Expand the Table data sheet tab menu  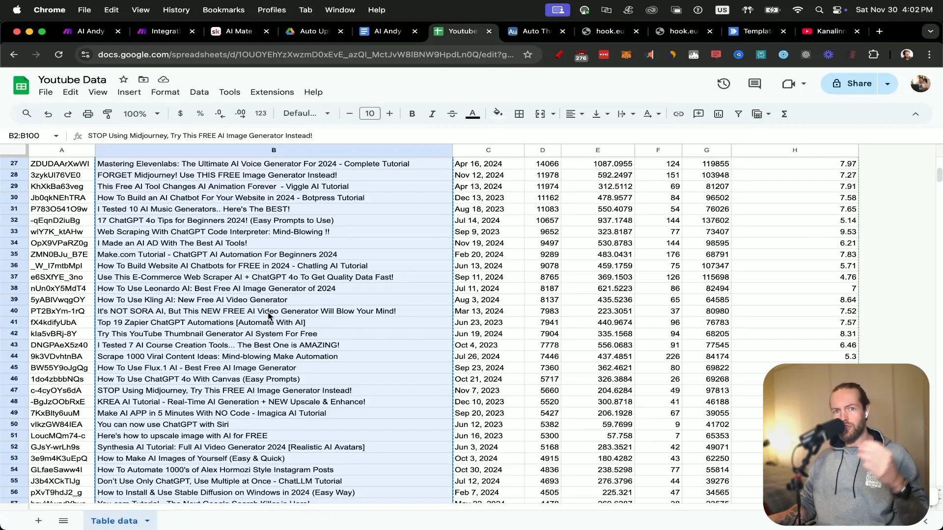tap(147, 521)
